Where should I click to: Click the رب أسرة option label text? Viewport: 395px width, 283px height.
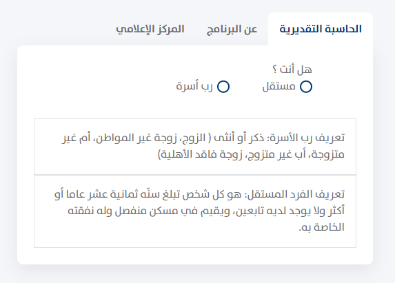tap(194, 87)
